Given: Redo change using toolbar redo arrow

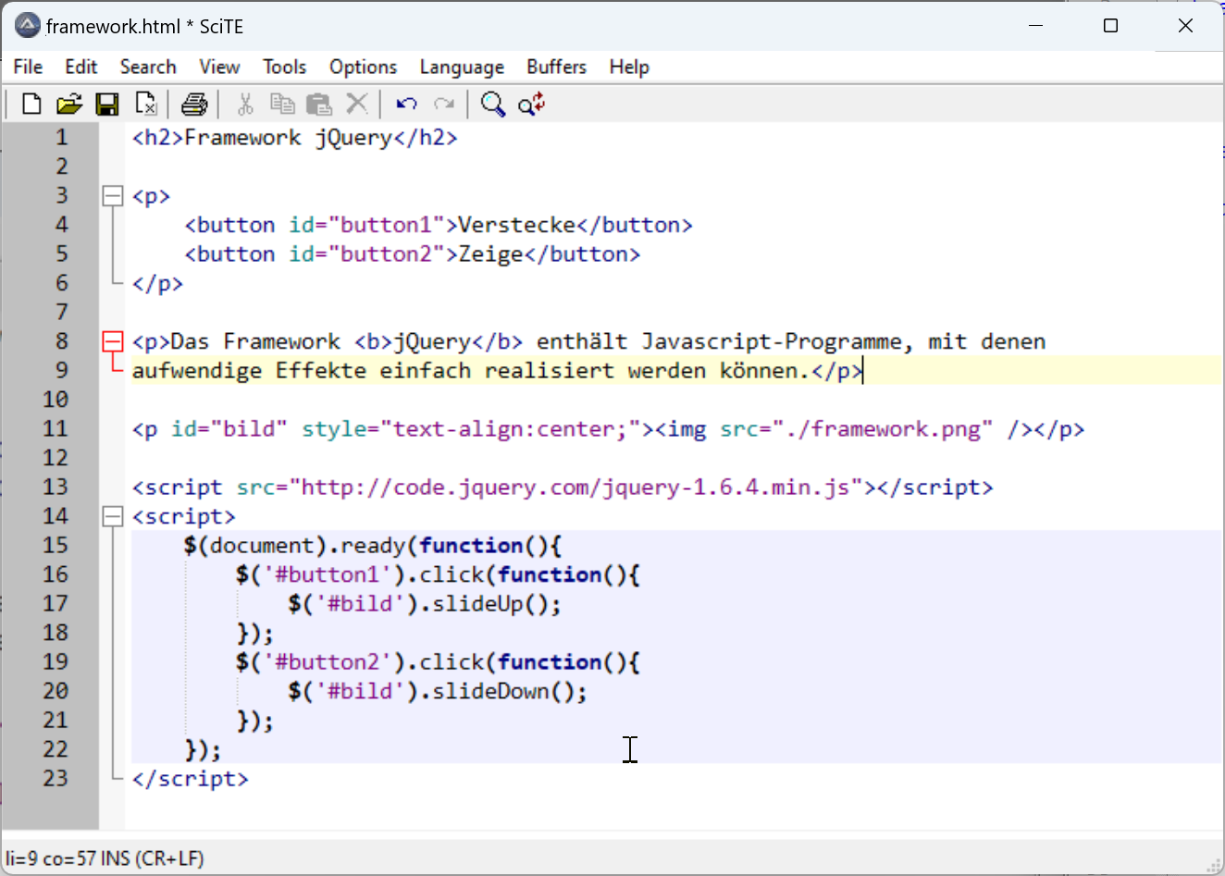Looking at the screenshot, I should pos(444,104).
